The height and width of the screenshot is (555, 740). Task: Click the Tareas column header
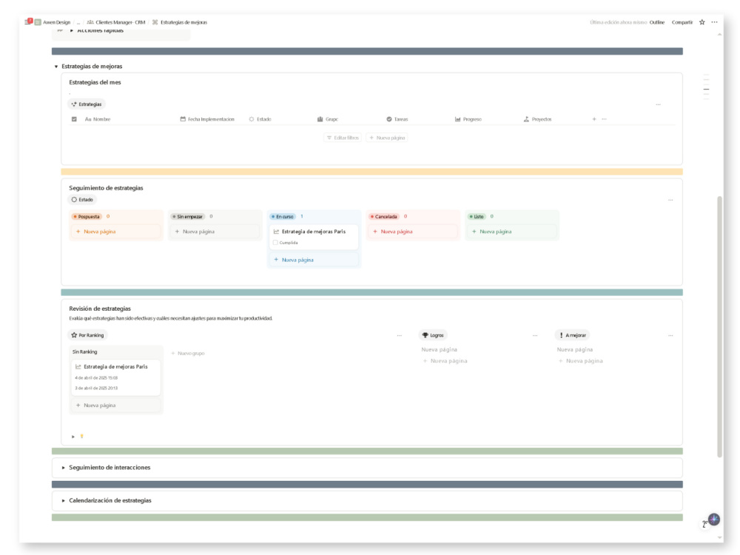397,119
